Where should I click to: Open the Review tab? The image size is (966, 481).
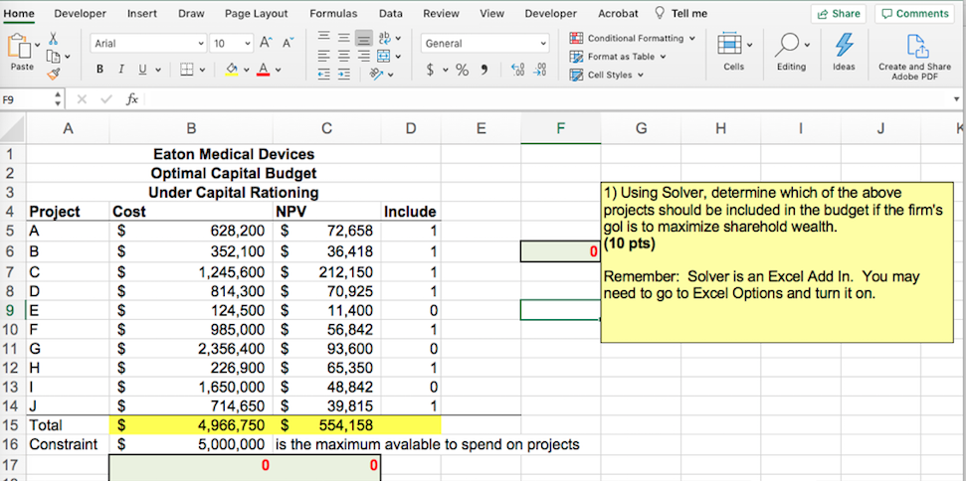point(441,14)
